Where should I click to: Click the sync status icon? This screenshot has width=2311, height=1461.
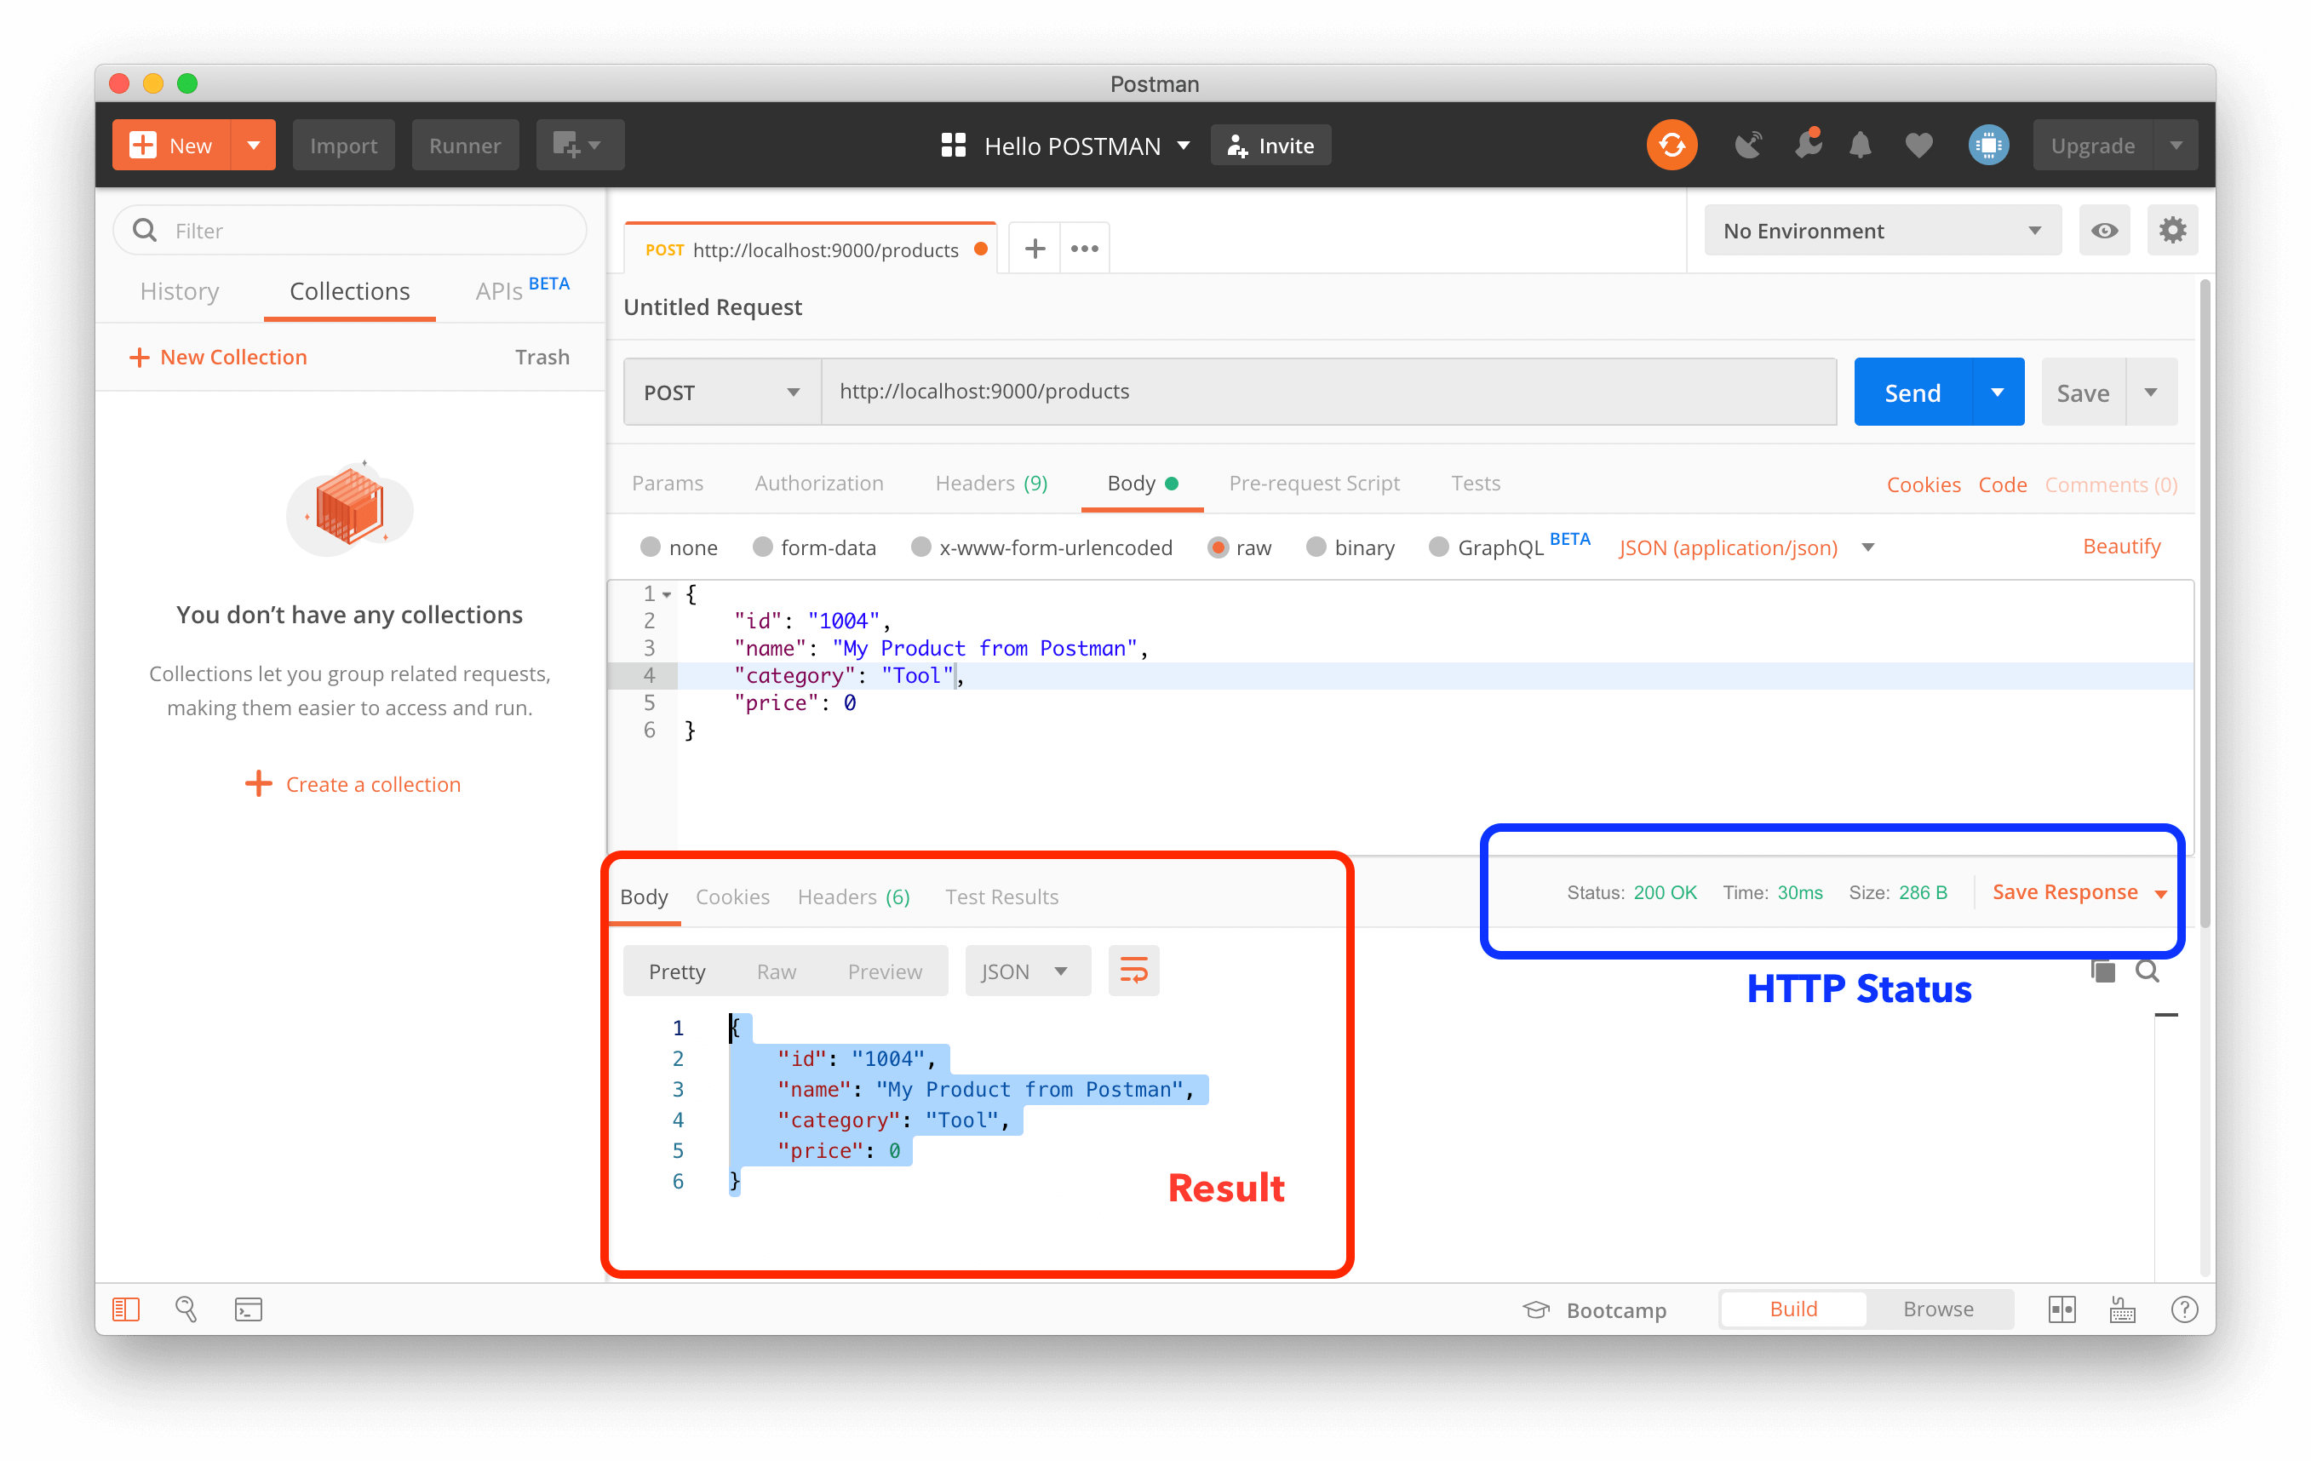tap(1671, 145)
